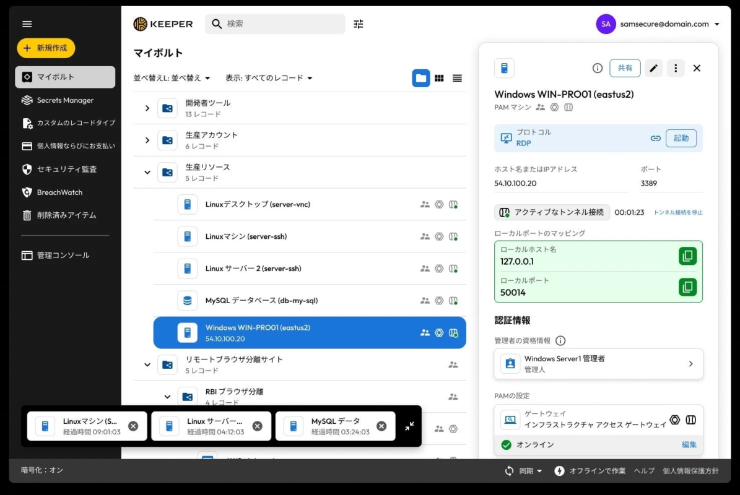Copy the local hostname 127.0.0.1 using copy icon

click(687, 256)
